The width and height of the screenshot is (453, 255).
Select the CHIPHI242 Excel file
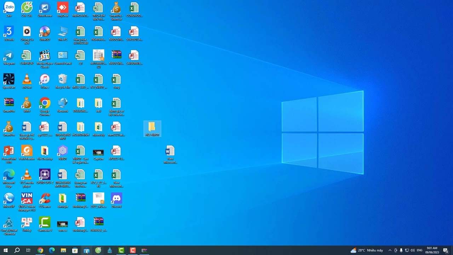[x=27, y=57]
